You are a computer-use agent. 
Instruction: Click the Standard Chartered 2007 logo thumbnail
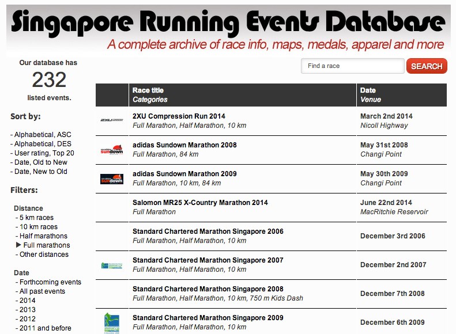[112, 265]
